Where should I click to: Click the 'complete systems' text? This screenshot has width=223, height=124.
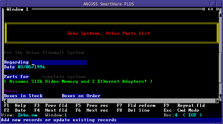click(x=64, y=77)
